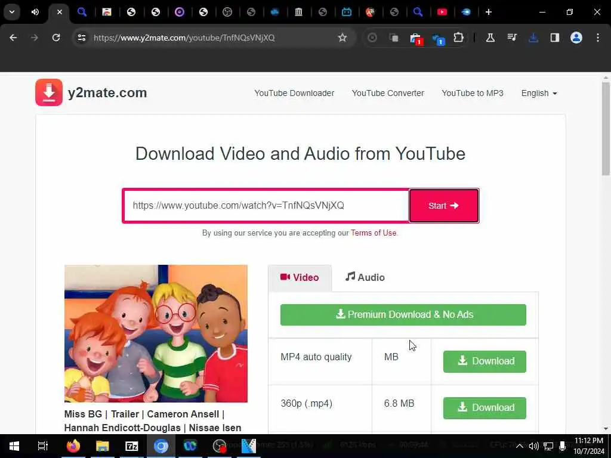Open File Explorer from the taskbar
The width and height of the screenshot is (611, 458).
(102, 446)
